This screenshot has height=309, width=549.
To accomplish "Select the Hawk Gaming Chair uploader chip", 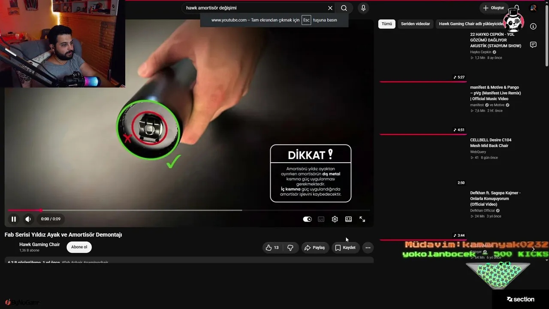I will click(x=471, y=24).
